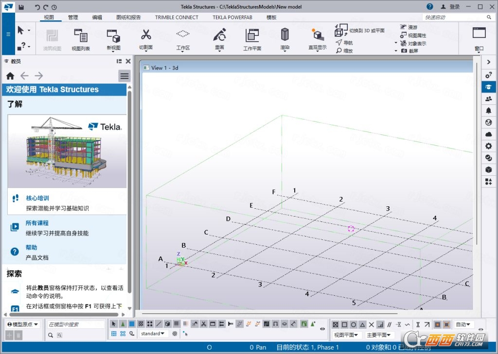The width and height of the screenshot is (498, 354).
Task: Select the 切割面 clip plane scissors tool
Action: 146,39
